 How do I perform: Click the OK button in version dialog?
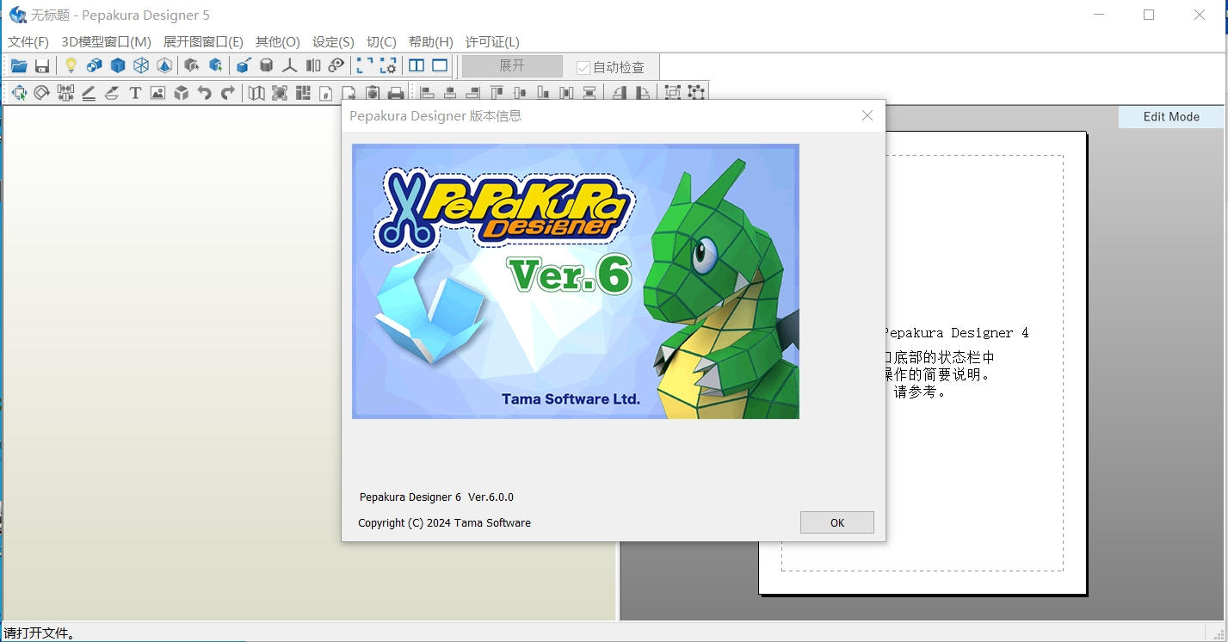click(837, 522)
